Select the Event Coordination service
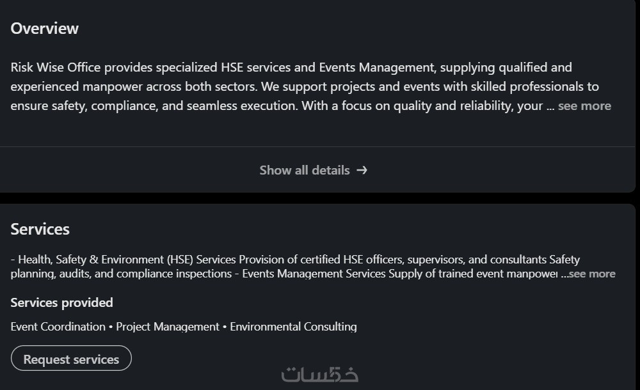640x390 pixels. pyautogui.click(x=58, y=327)
